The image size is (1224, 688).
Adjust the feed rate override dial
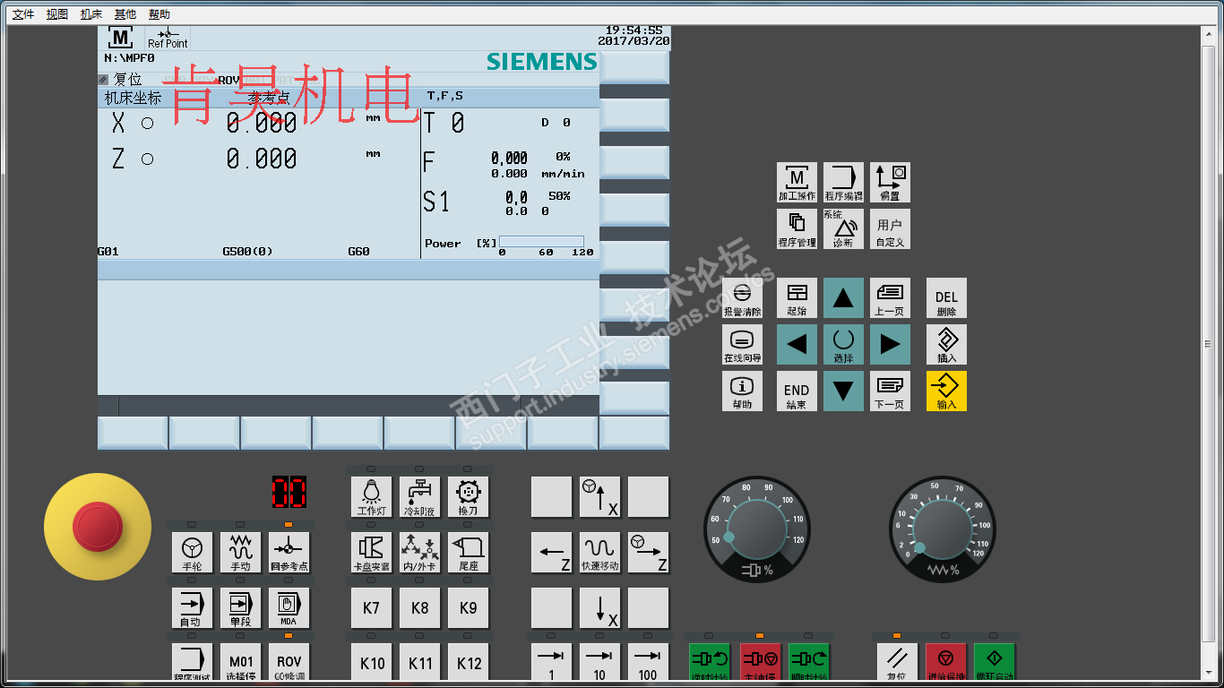943,528
